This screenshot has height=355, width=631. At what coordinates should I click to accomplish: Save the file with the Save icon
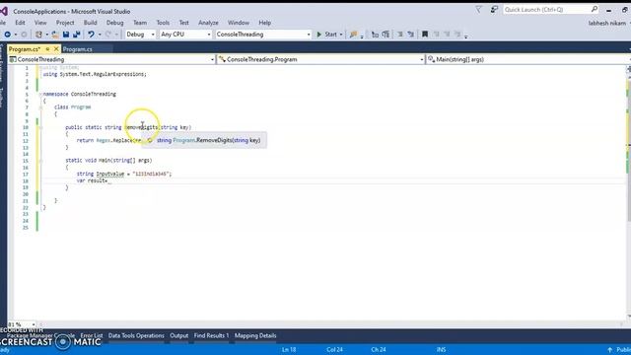66,35
